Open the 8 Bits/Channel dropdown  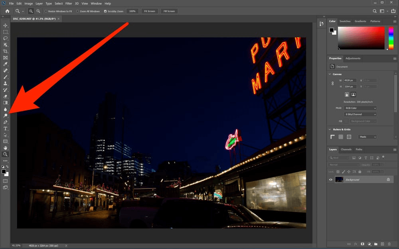pyautogui.click(x=360, y=114)
